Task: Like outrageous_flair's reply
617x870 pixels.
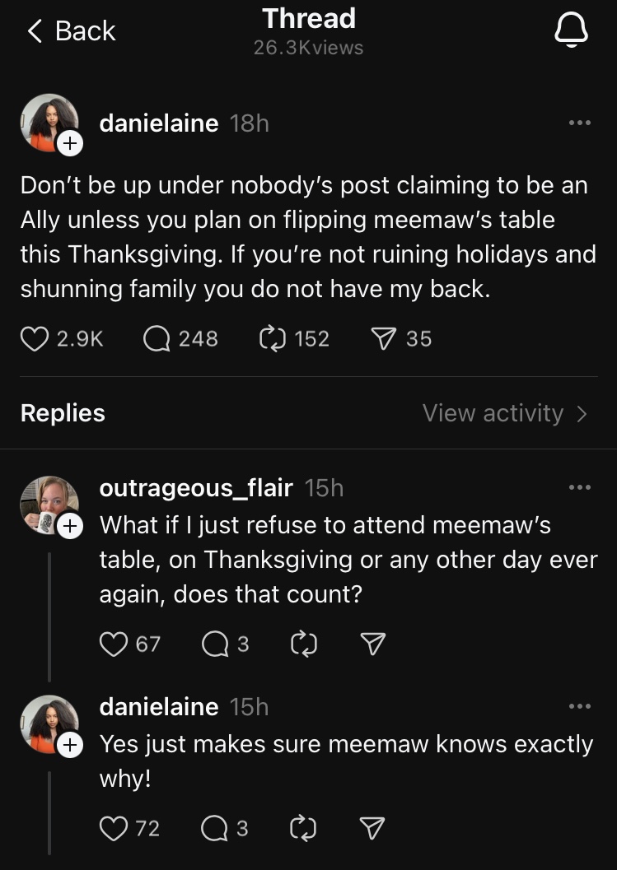Action: click(x=114, y=644)
